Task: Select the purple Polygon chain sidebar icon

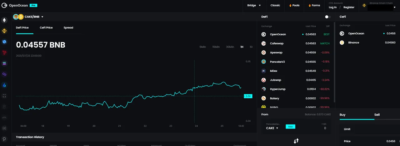Action: pos(4,74)
